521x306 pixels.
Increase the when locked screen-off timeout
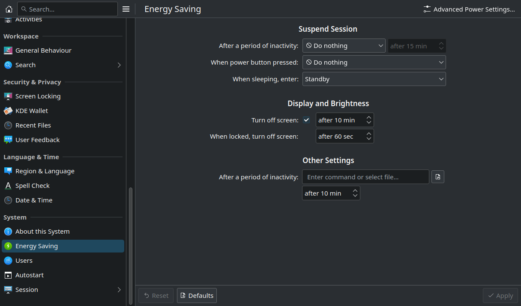pyautogui.click(x=369, y=134)
